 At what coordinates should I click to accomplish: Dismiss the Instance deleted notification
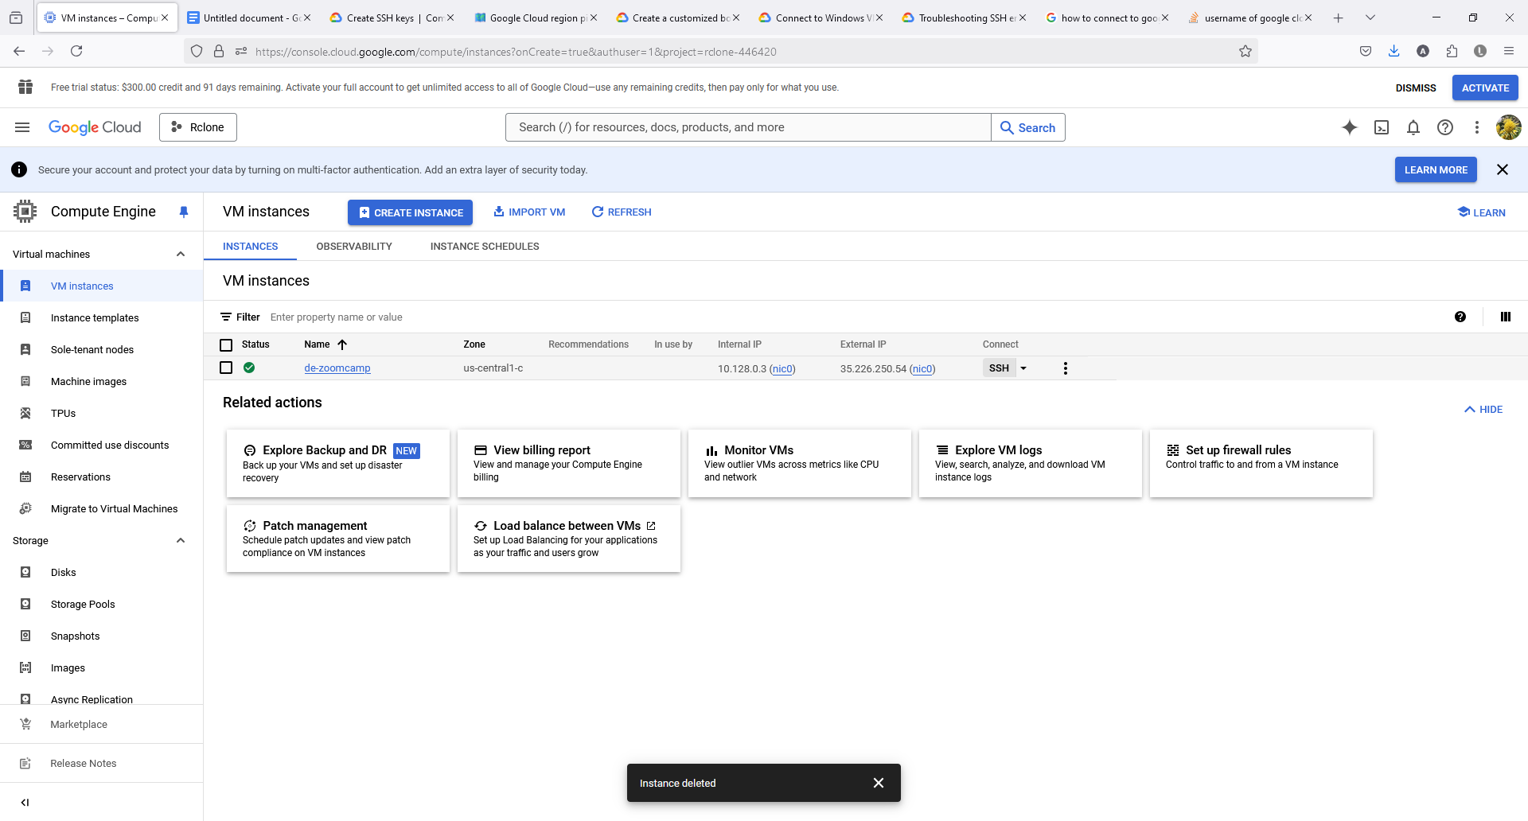879,783
